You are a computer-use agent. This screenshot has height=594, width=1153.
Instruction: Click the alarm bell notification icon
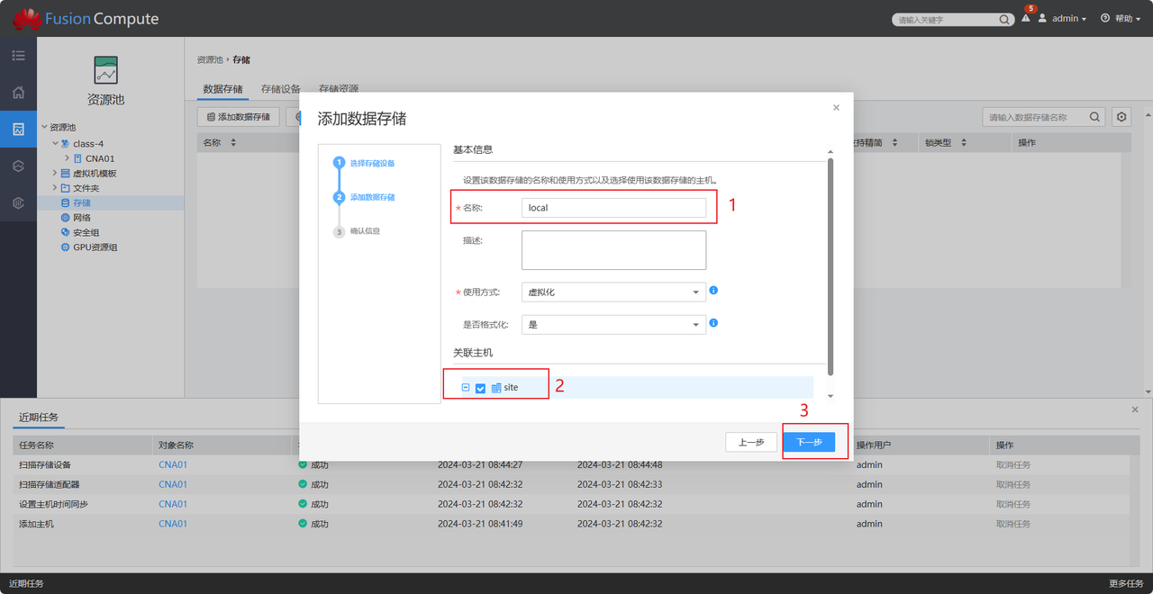click(1025, 19)
